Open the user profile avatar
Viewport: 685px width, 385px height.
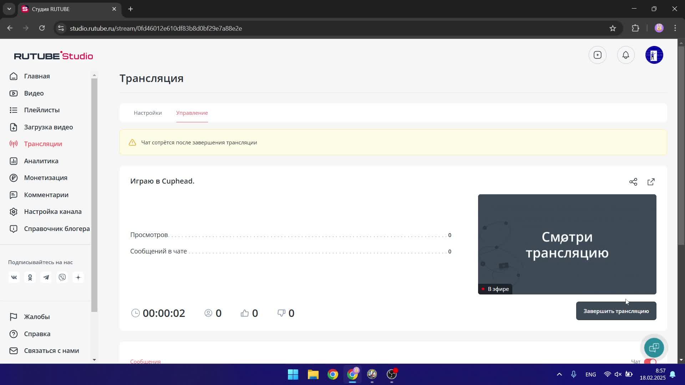[x=654, y=55]
